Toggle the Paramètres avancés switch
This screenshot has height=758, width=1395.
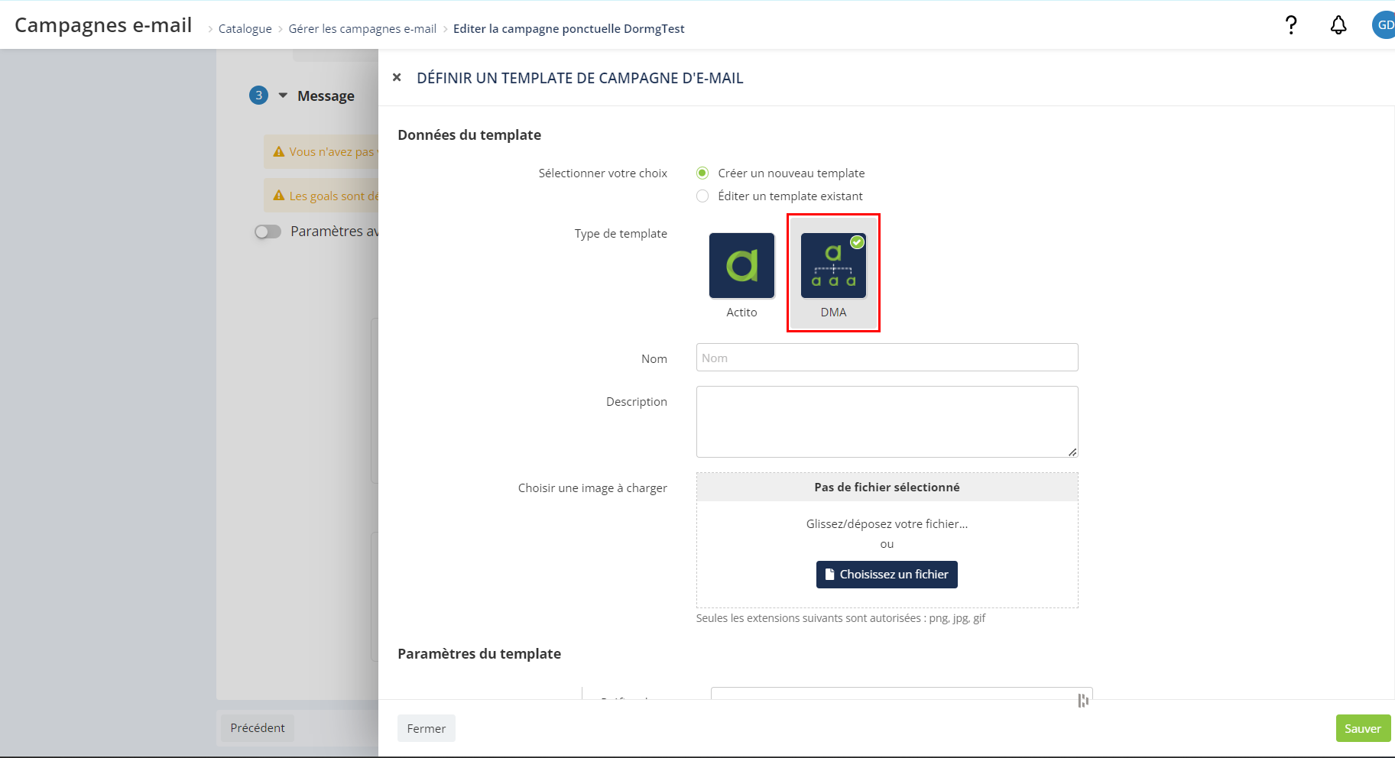click(268, 232)
